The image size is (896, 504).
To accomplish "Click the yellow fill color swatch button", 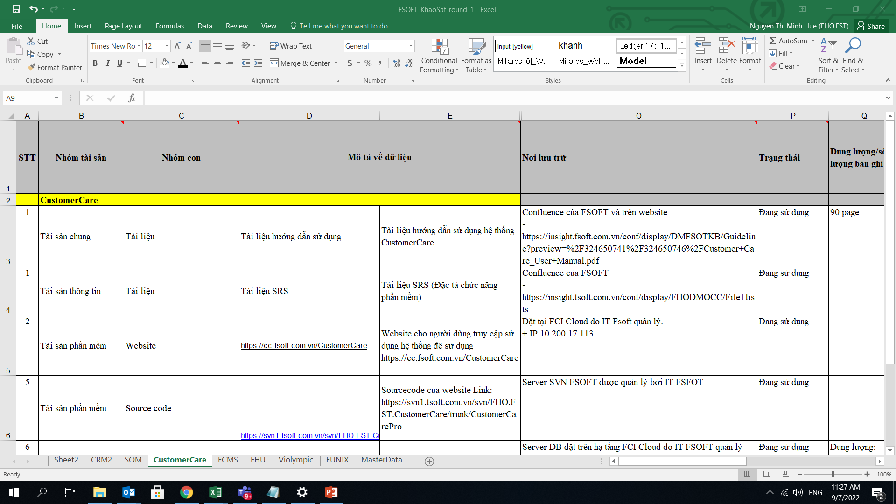I will [165, 63].
